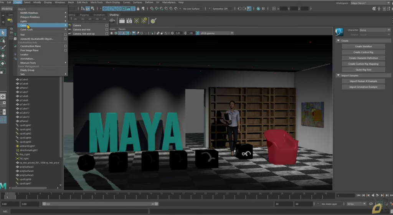Click the Create Control Rig button

(363, 52)
